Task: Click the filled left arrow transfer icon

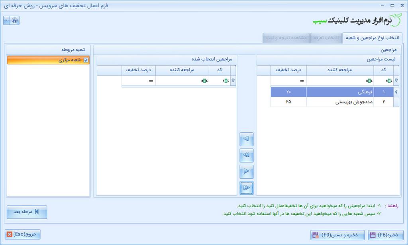Action: point(246,155)
